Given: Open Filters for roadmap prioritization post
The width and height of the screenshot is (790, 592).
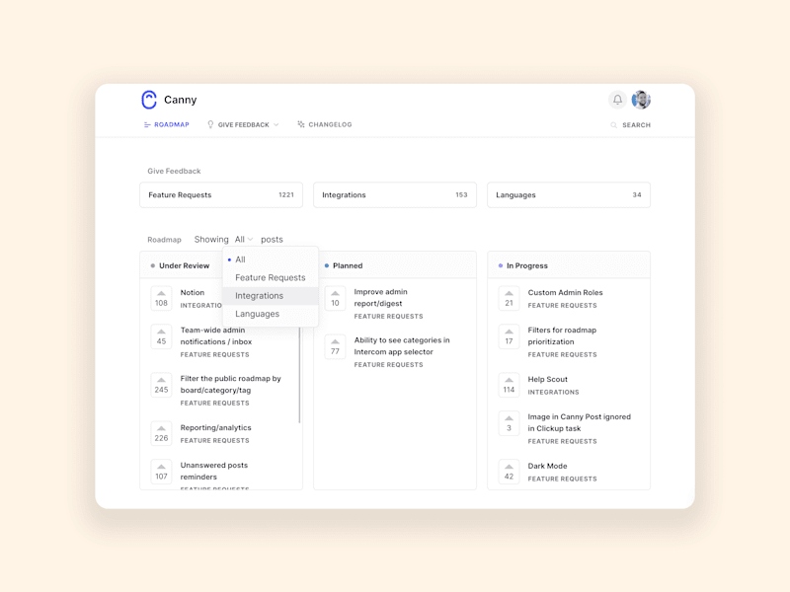Looking at the screenshot, I should click(562, 335).
